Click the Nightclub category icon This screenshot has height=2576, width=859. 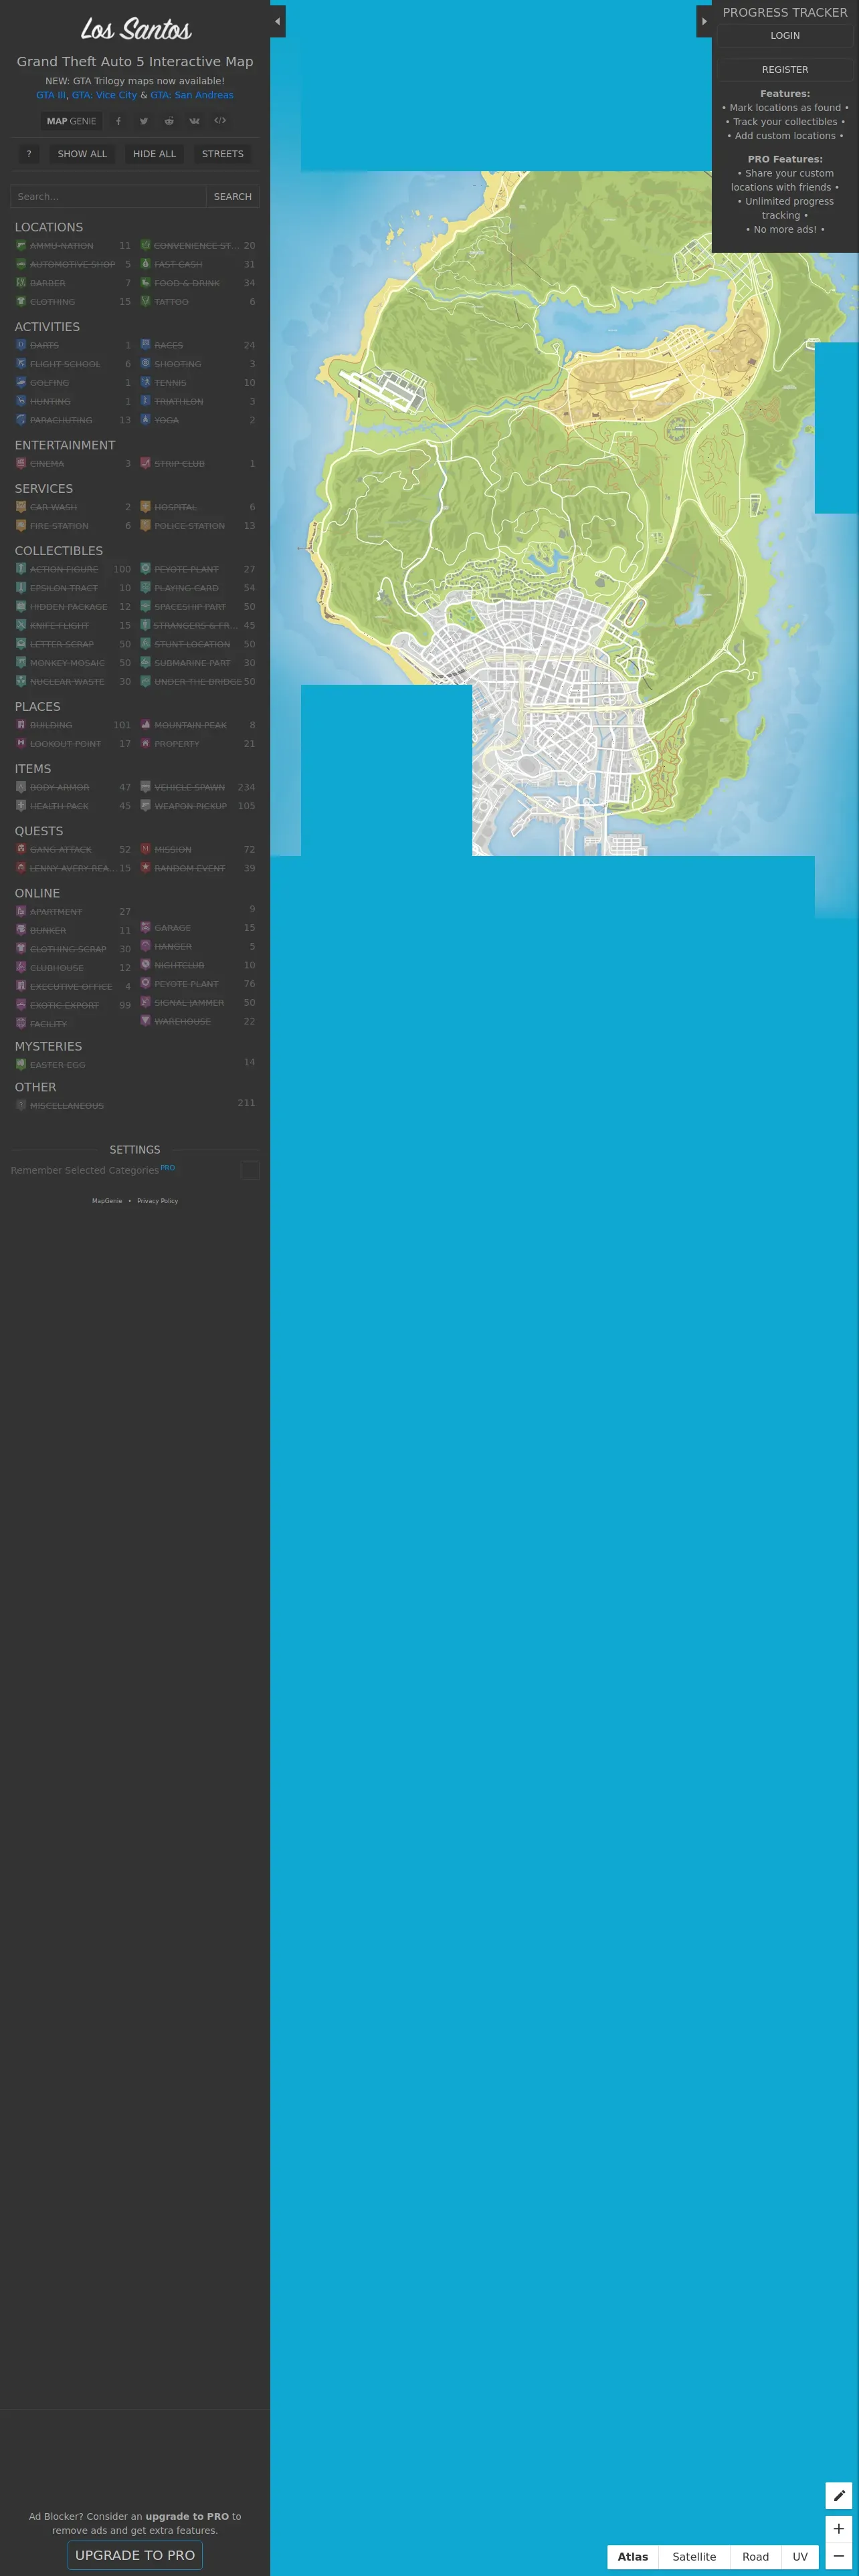click(x=145, y=965)
